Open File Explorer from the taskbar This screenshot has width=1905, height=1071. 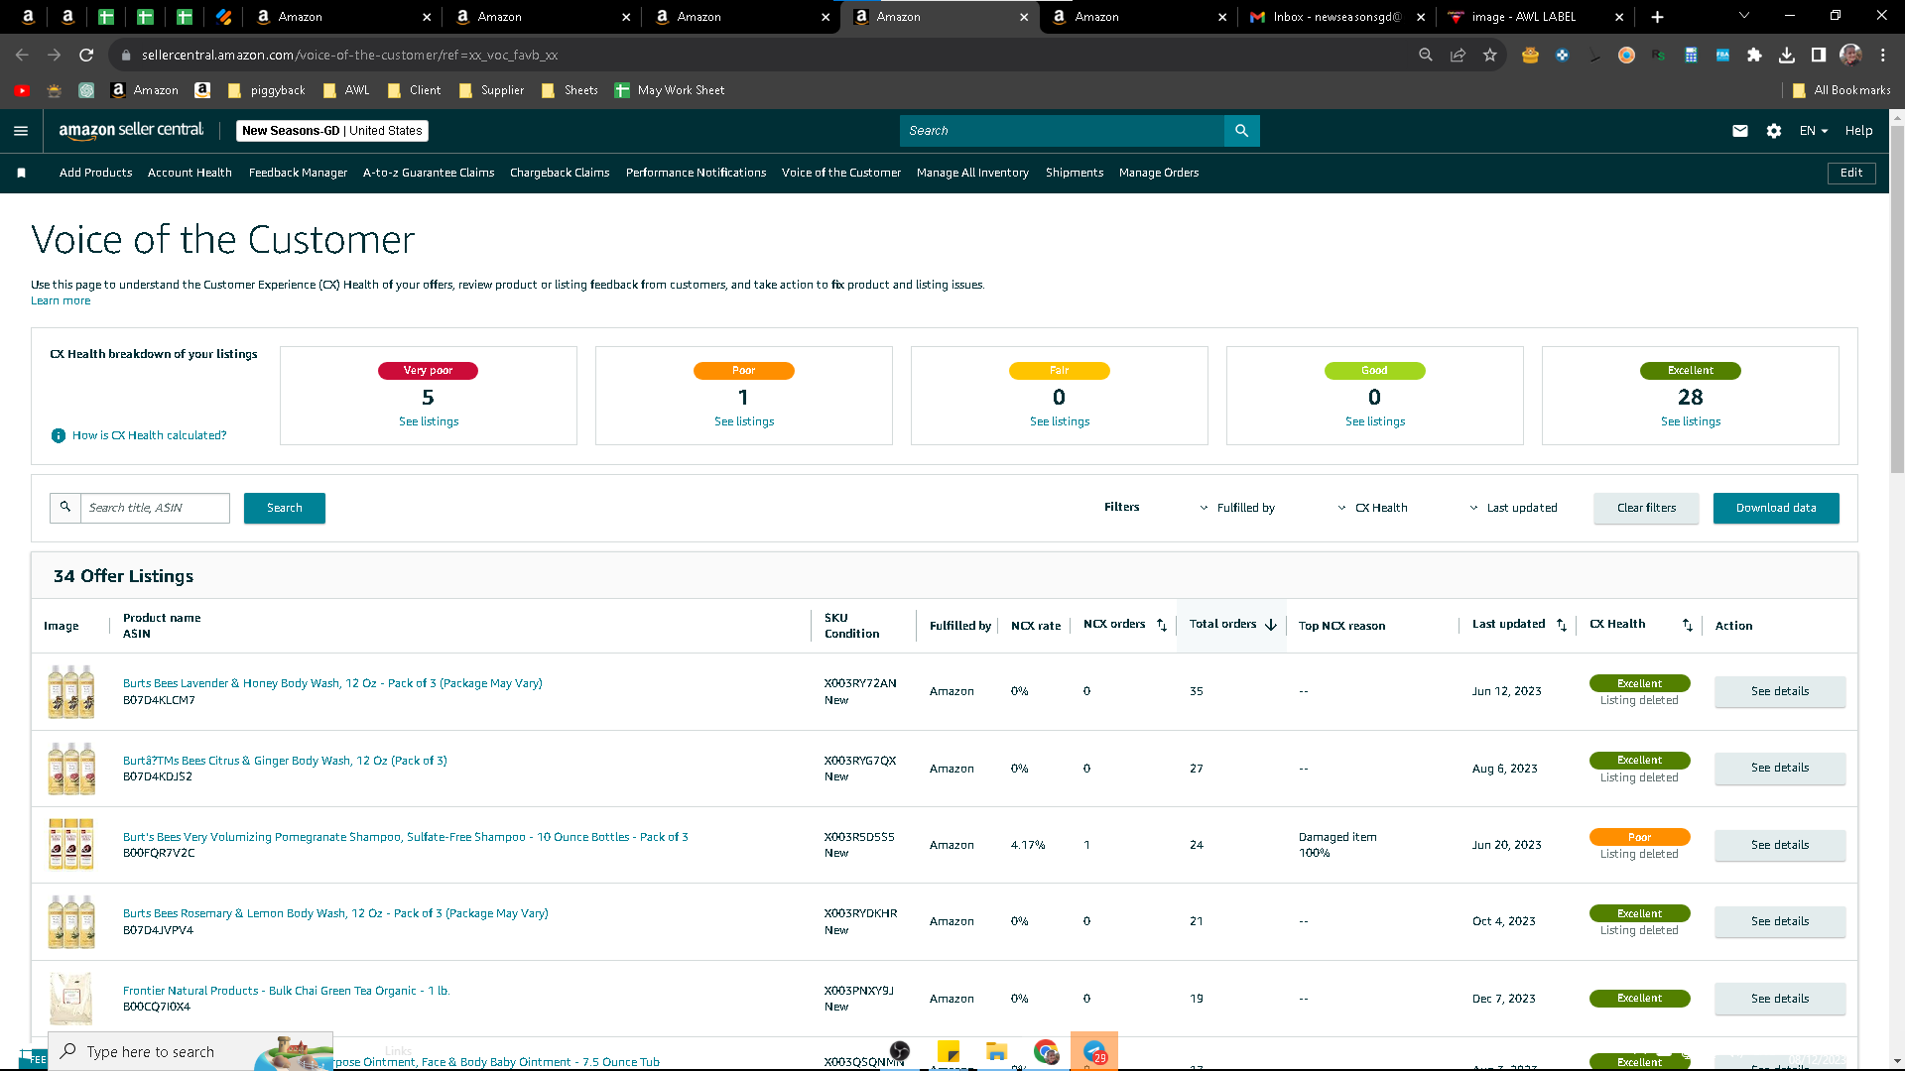[x=996, y=1052]
